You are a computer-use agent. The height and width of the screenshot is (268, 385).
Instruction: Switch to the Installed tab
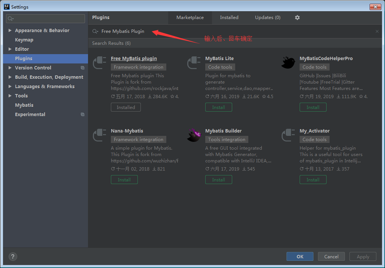pos(229,18)
